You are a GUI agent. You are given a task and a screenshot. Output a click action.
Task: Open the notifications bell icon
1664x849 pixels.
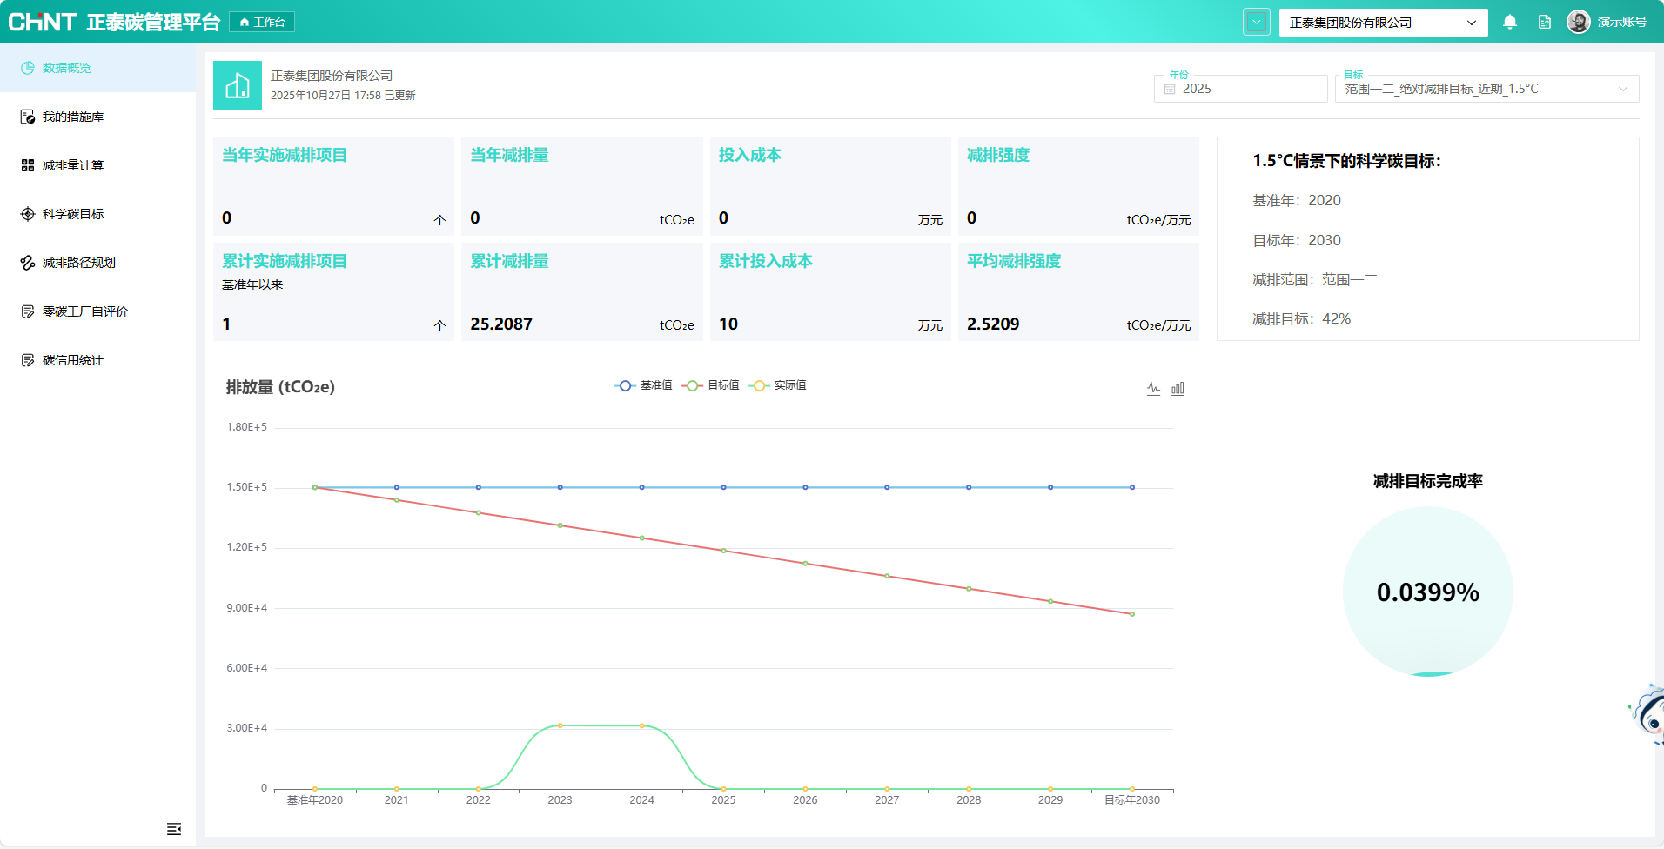tap(1510, 22)
